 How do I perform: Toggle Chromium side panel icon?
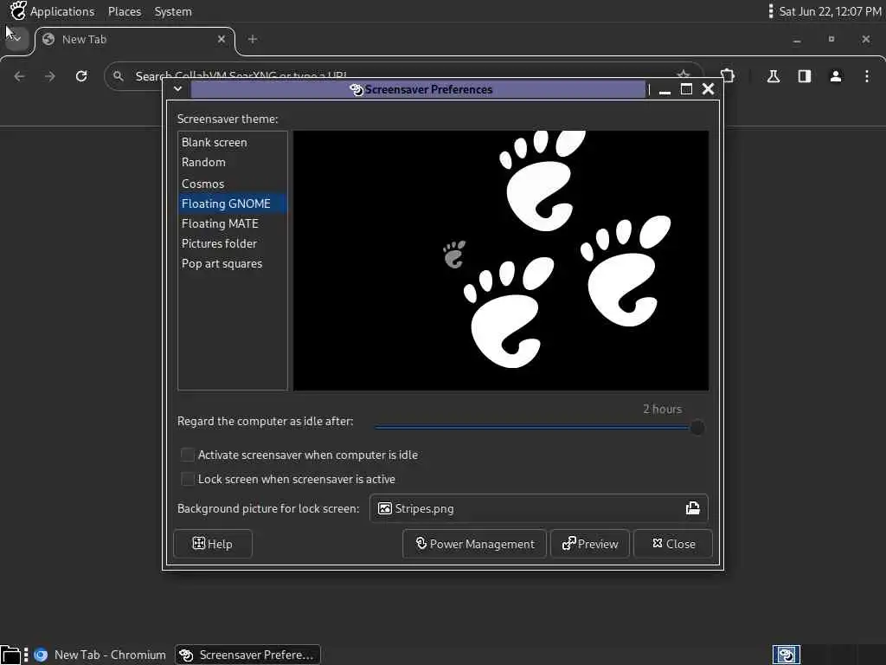(805, 76)
